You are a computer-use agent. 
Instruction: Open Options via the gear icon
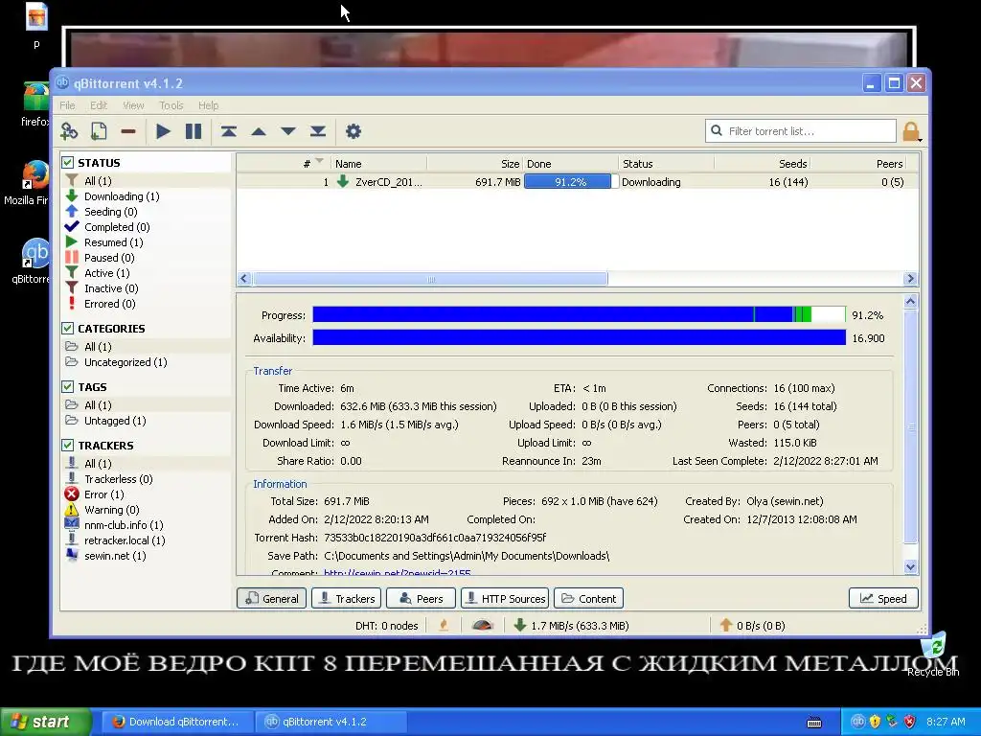(x=354, y=131)
